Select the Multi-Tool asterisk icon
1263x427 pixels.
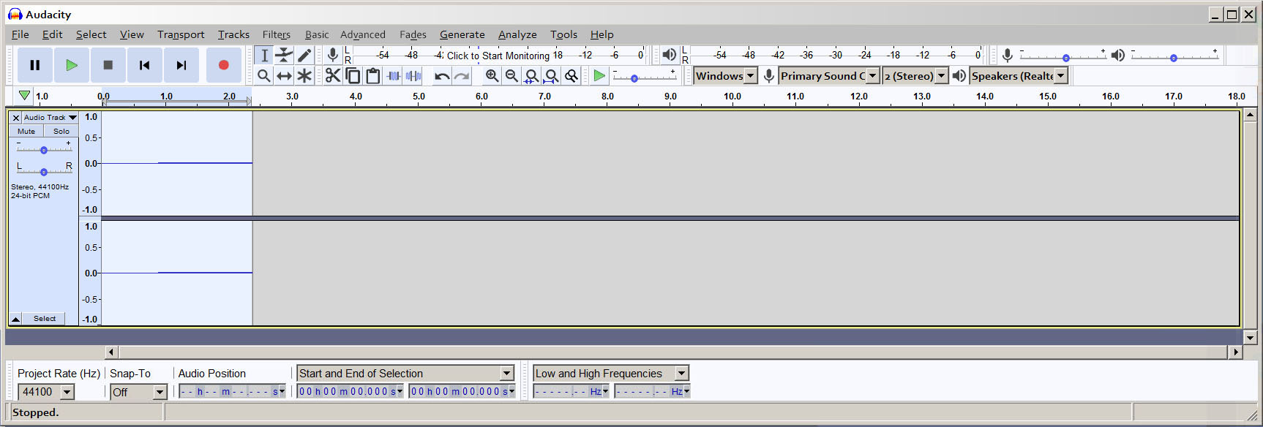coord(304,75)
